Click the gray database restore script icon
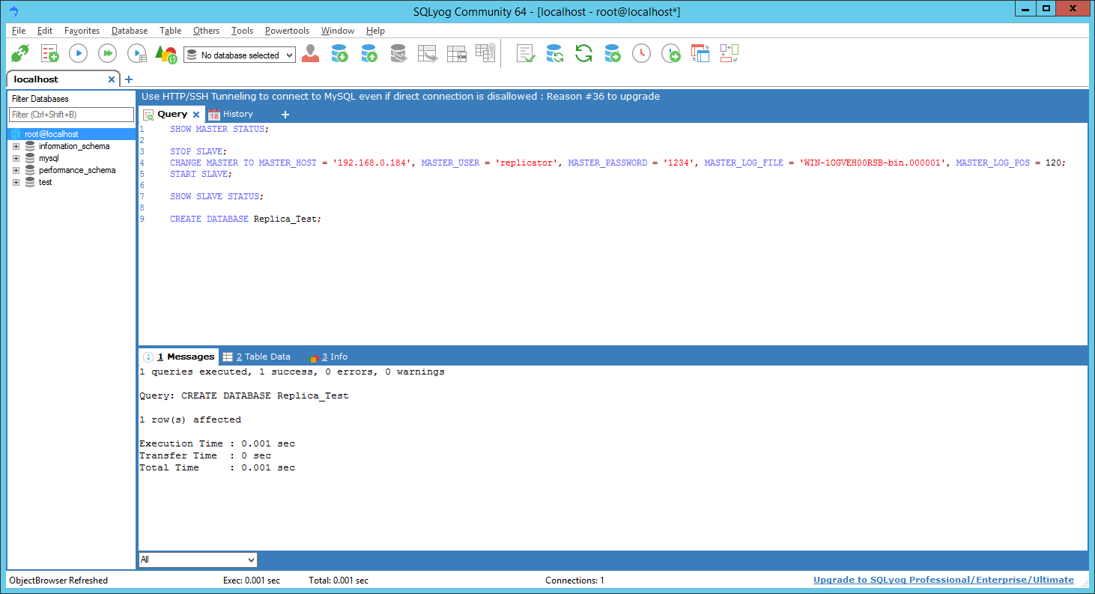The image size is (1095, 594). point(398,54)
